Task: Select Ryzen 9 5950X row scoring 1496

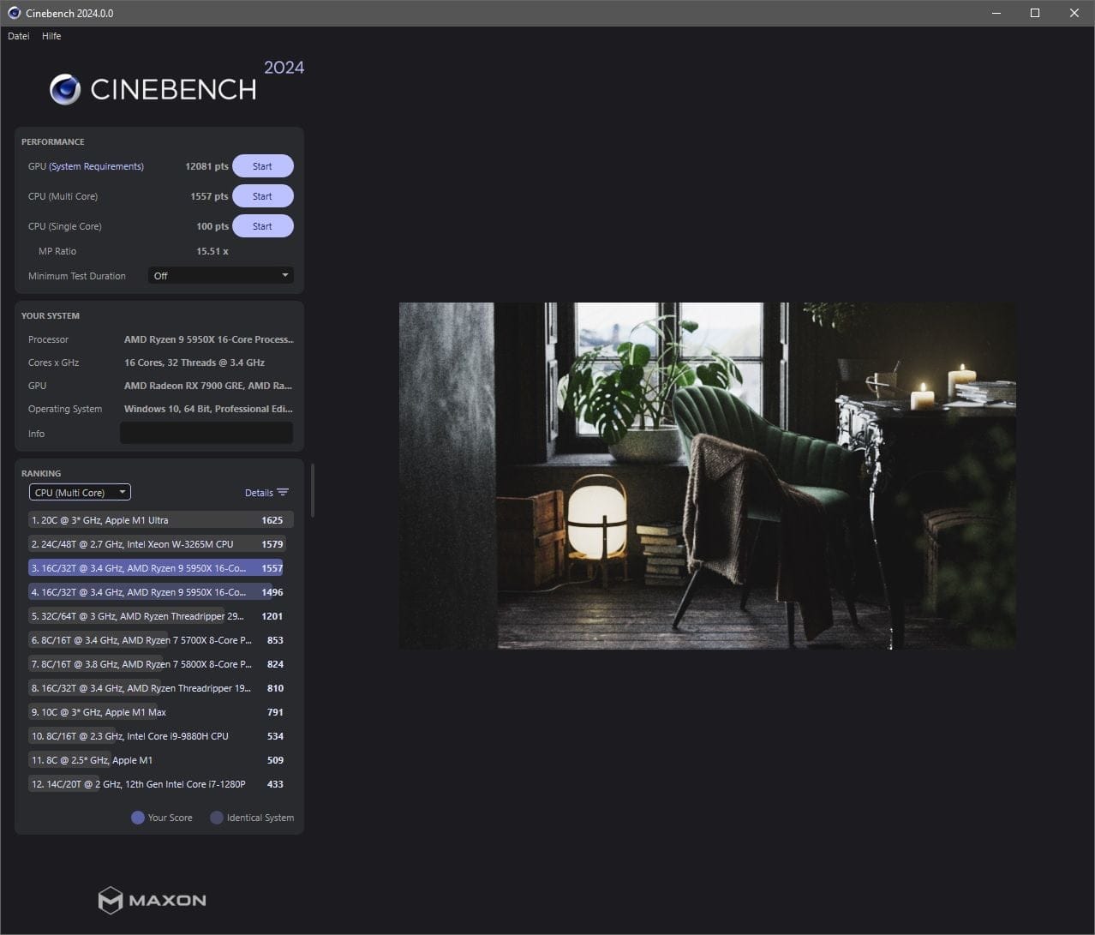Action: coord(160,592)
